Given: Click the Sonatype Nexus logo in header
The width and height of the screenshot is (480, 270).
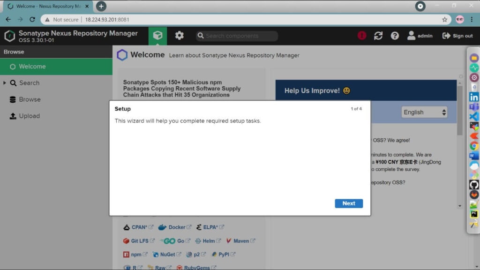Looking at the screenshot, I should [9, 36].
